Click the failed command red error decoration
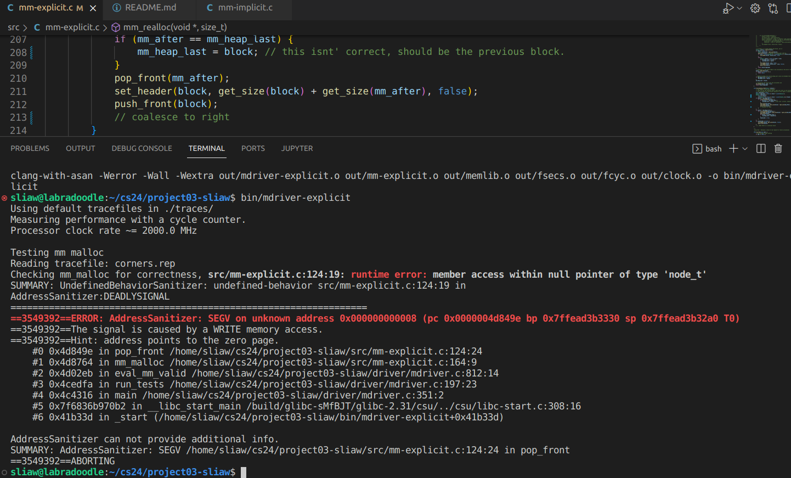The width and height of the screenshot is (791, 478). coord(4,198)
